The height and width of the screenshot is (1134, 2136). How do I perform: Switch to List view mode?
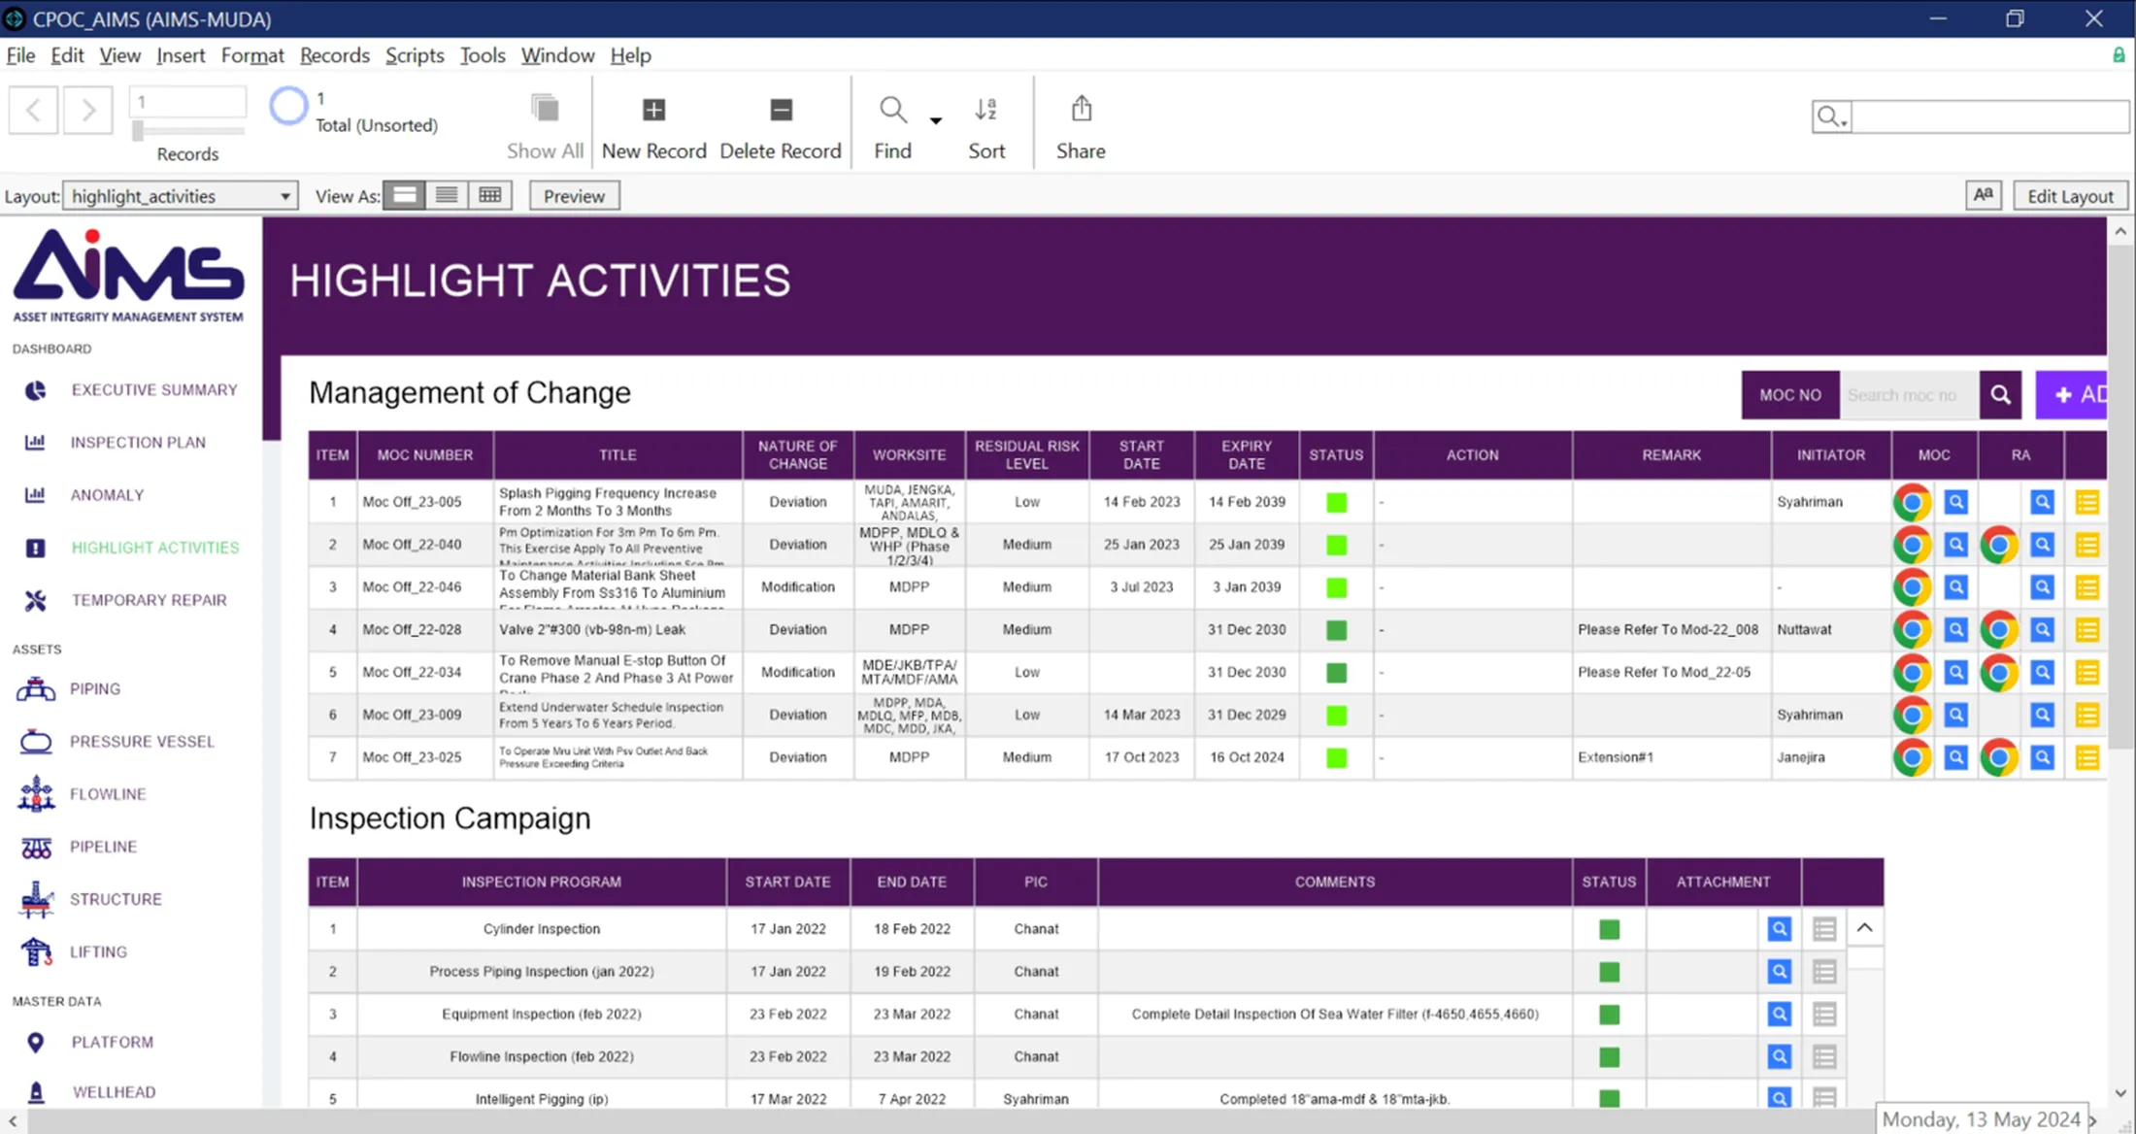(x=447, y=196)
